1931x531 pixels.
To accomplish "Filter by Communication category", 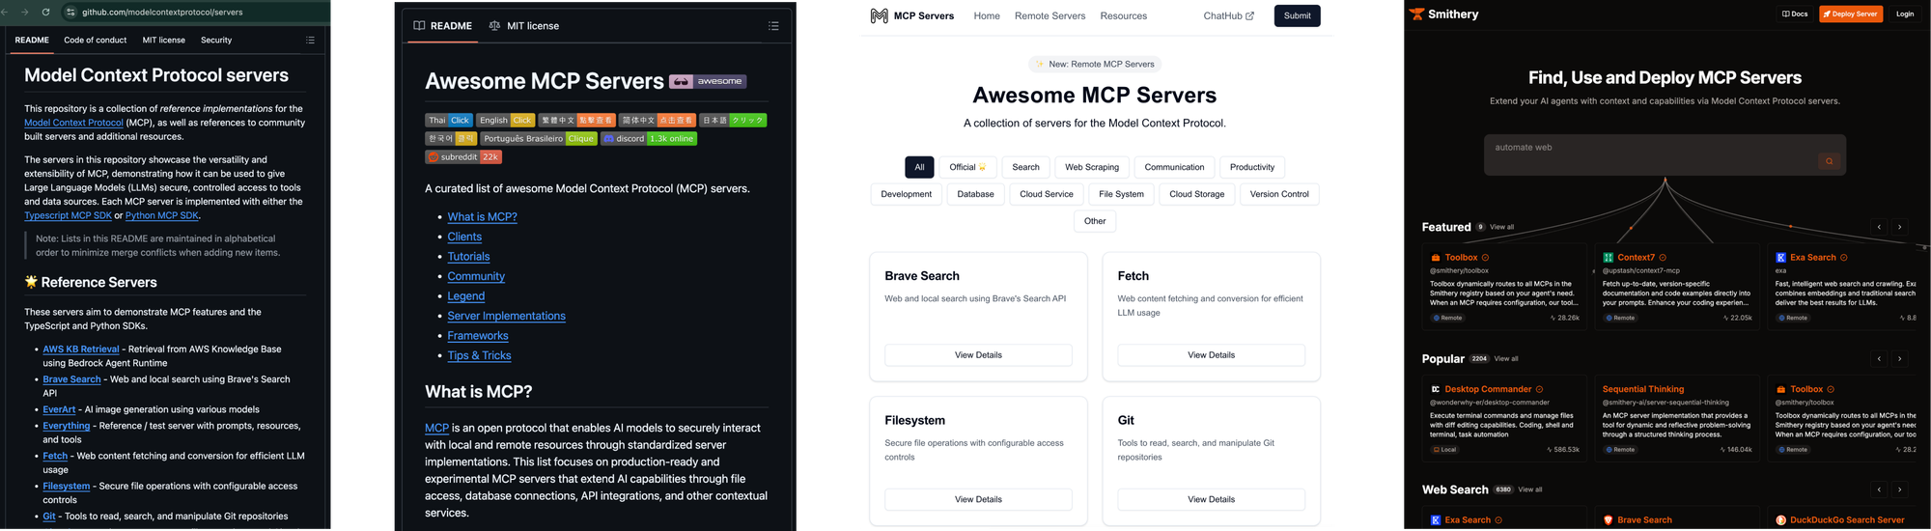I will pos(1174,167).
